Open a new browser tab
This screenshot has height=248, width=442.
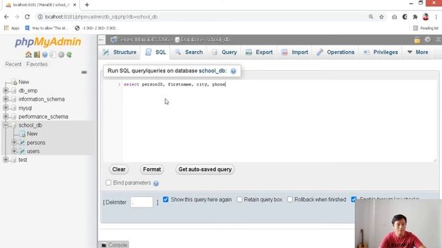[x=87, y=5]
